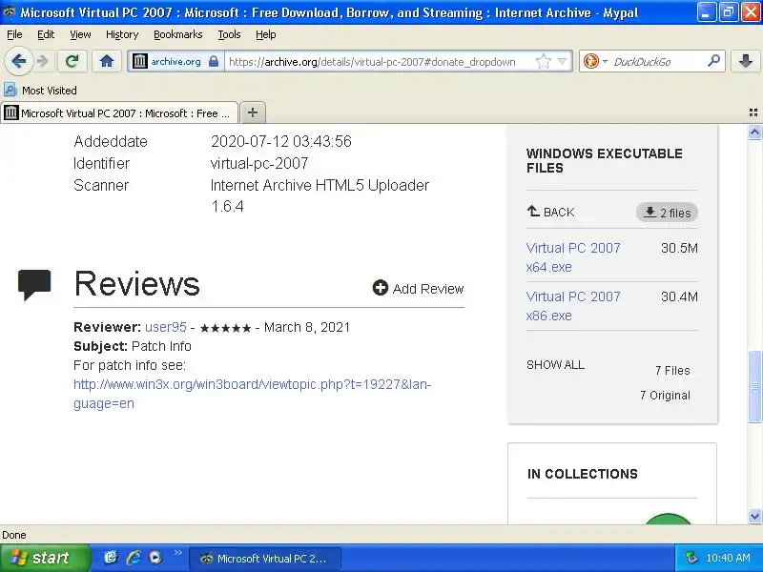The height and width of the screenshot is (572, 763).
Task: Open the Help menu
Action: (266, 34)
